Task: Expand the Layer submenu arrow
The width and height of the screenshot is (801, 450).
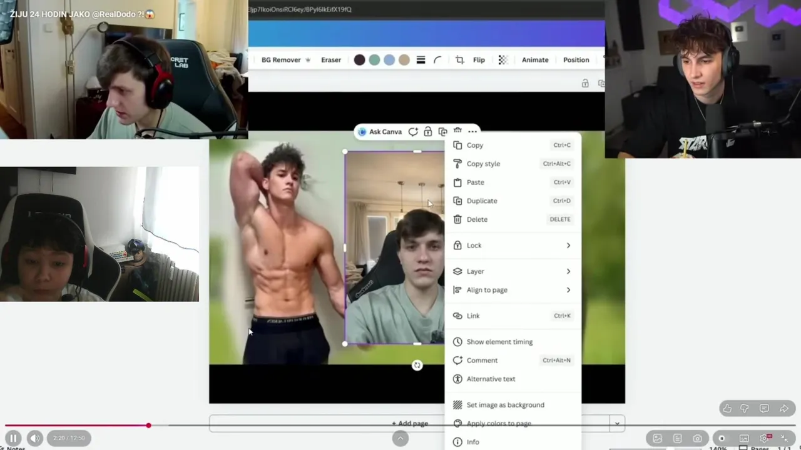Action: point(568,271)
